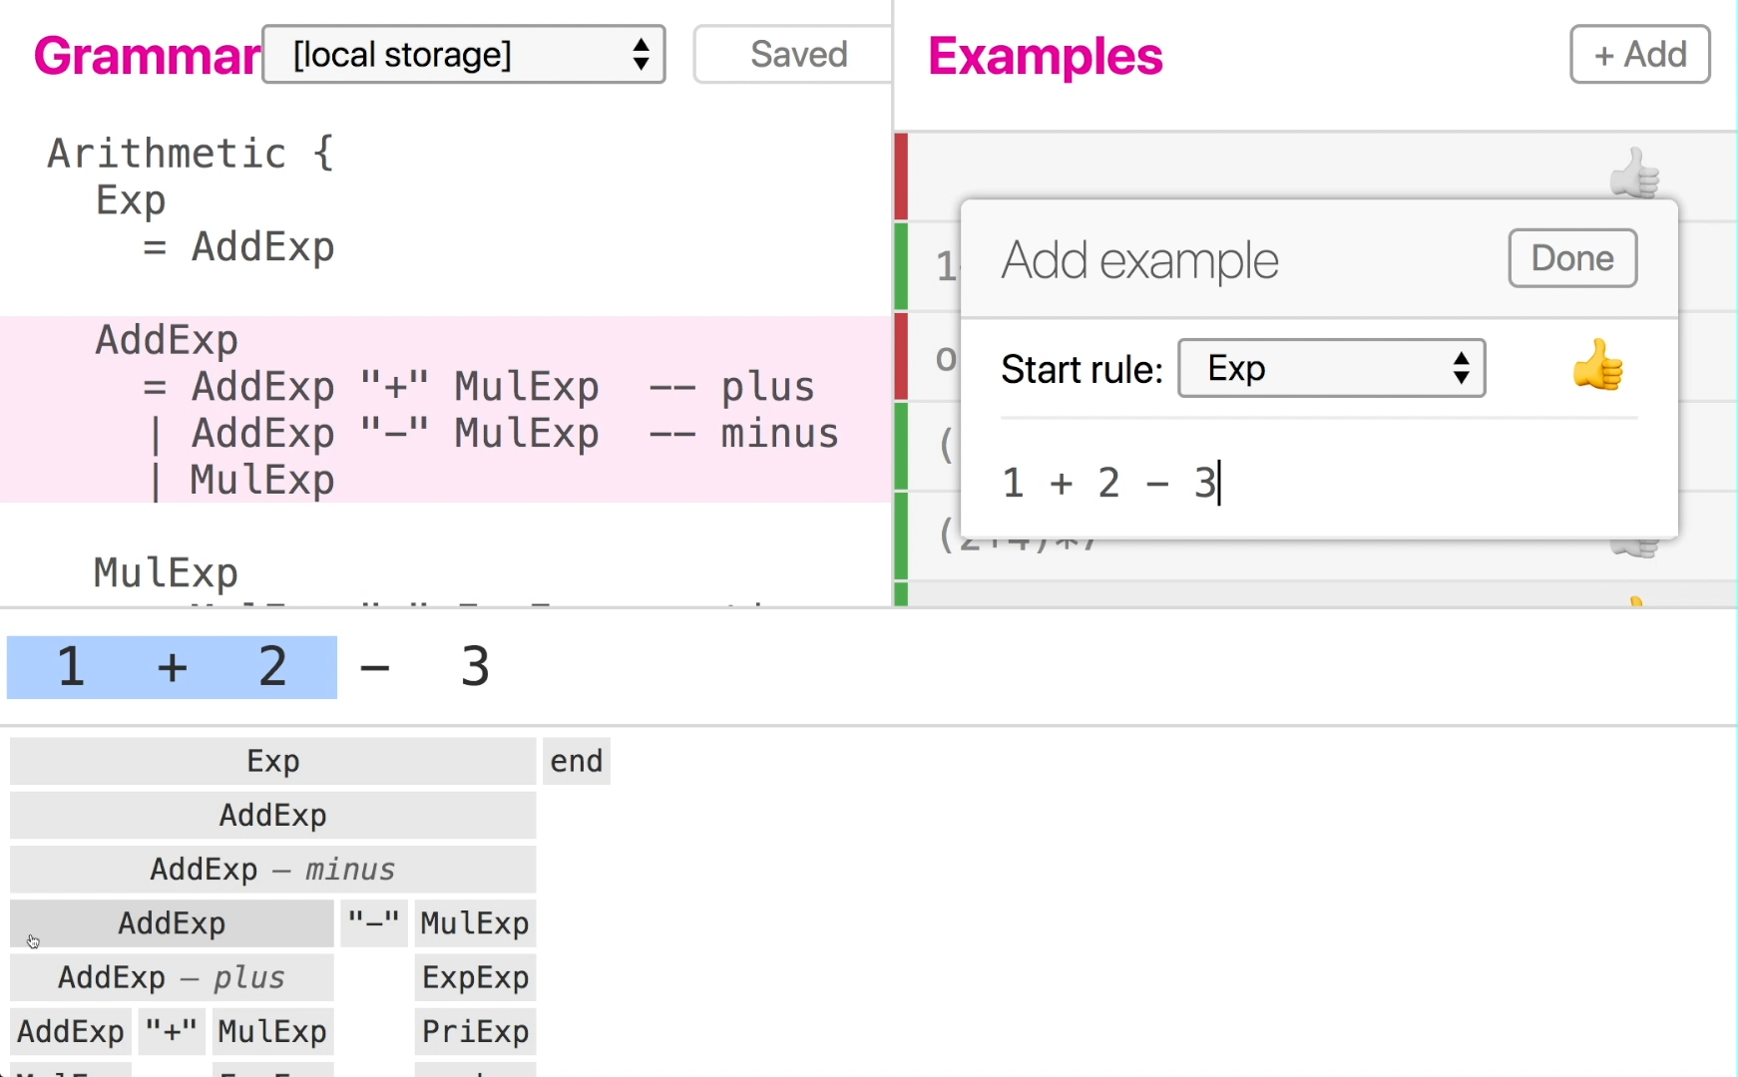Viewport: 1738px width, 1077px height.
Task: Select the ExpExp node in parse tree
Action: [475, 977]
